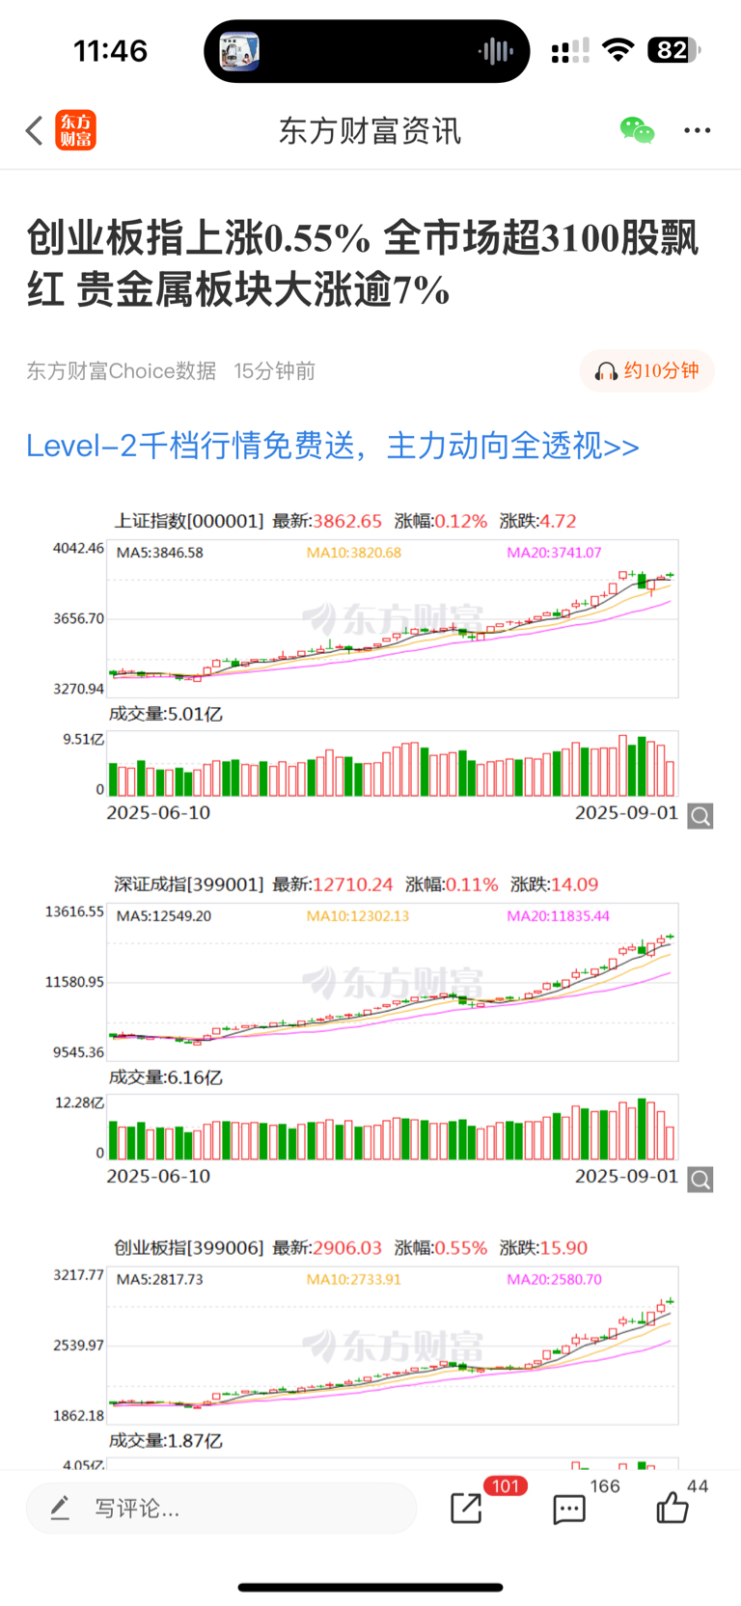The image size is (741, 1606).
Task: Magnify the 上证指数 chart with the search icon
Action: (700, 816)
